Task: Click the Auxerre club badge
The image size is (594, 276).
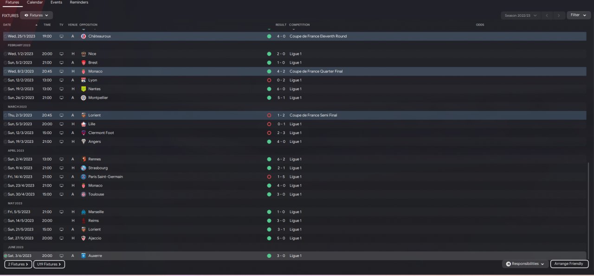Action: point(84,256)
